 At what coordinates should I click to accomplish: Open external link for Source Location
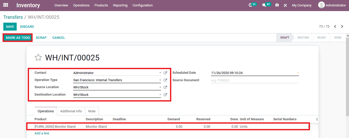165,87
